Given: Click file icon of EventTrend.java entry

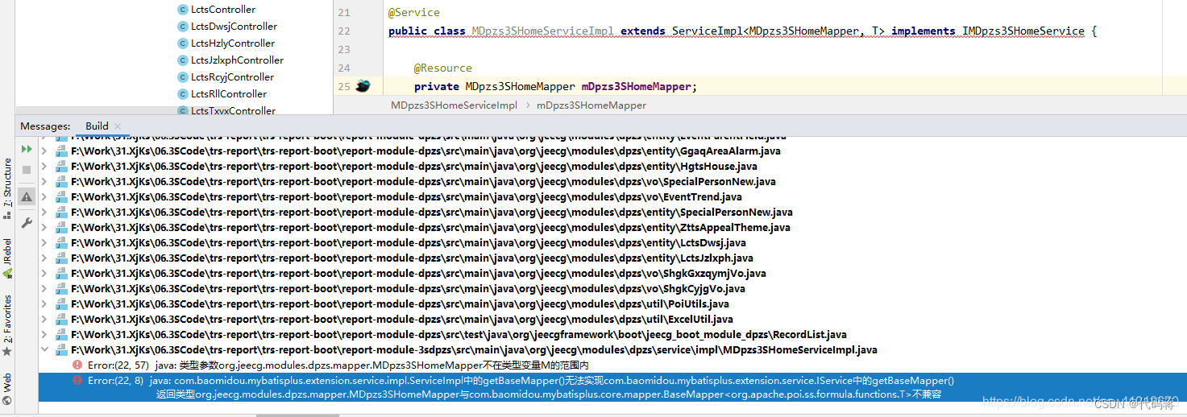Looking at the screenshot, I should [62, 197].
